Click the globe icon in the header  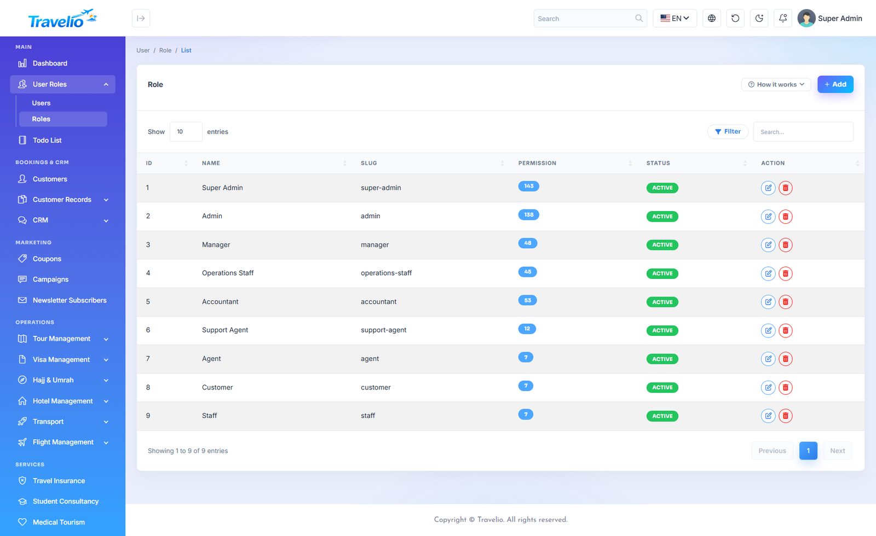pos(712,18)
